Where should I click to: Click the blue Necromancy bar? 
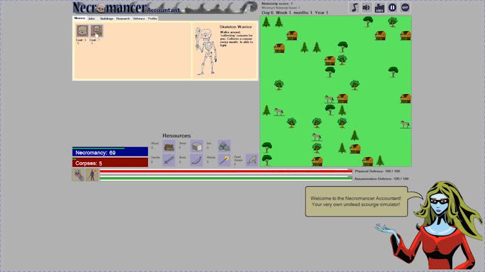[110, 153]
